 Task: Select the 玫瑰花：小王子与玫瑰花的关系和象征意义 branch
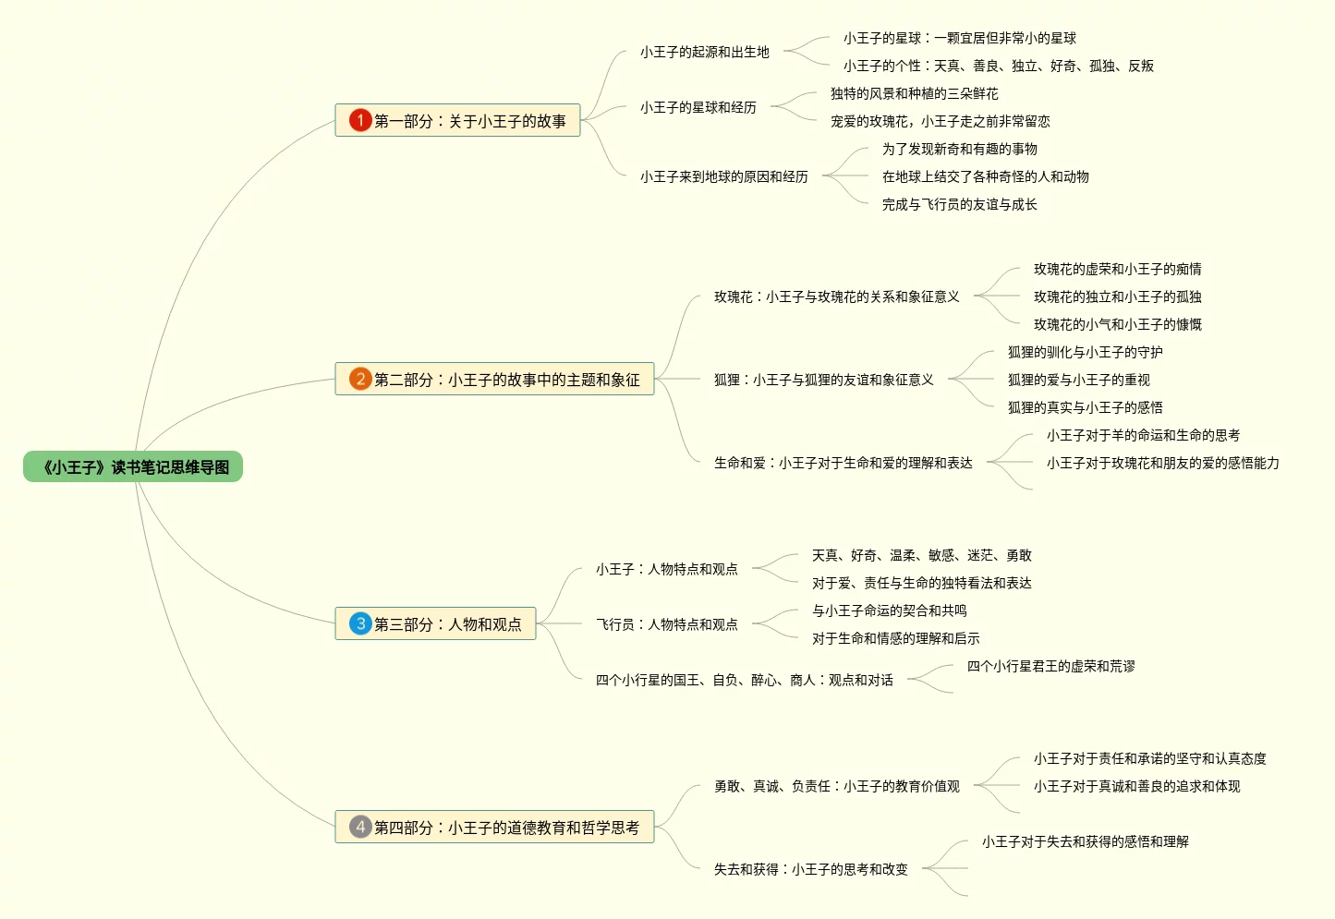(x=837, y=296)
